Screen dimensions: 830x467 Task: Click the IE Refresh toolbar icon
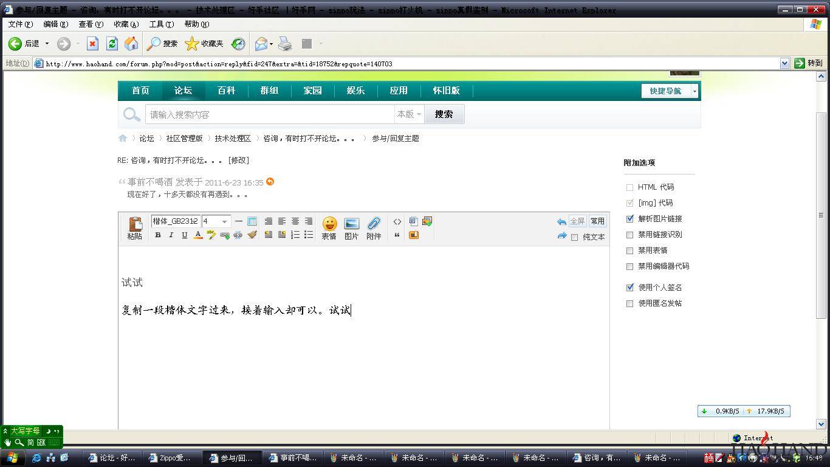pos(112,44)
